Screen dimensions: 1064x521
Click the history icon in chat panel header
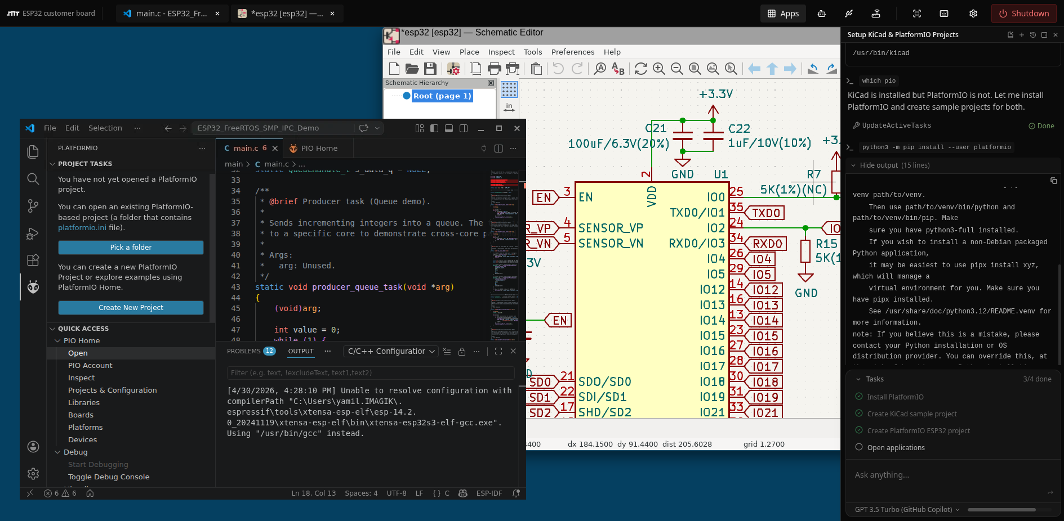[1033, 35]
